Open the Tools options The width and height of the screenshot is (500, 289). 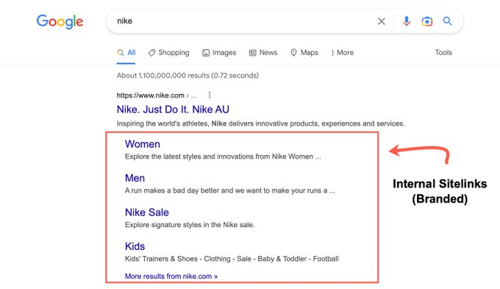443,53
